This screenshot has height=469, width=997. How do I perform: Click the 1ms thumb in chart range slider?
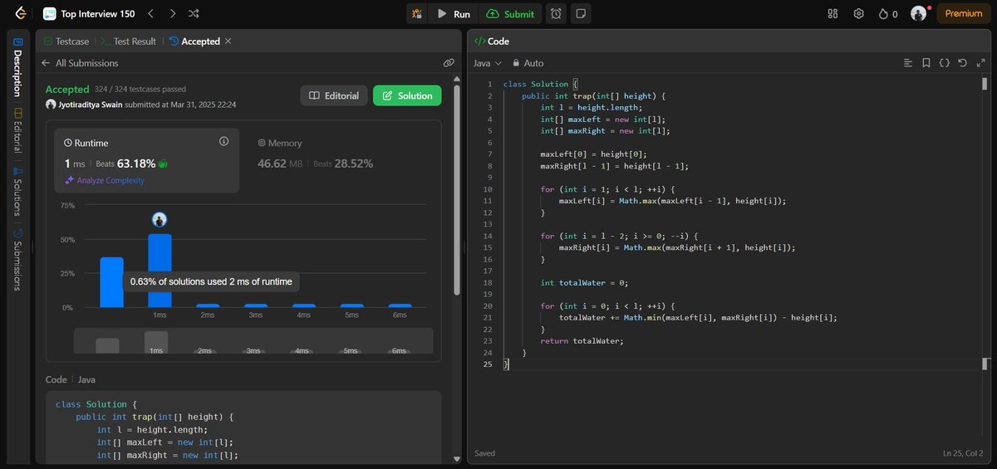click(156, 343)
